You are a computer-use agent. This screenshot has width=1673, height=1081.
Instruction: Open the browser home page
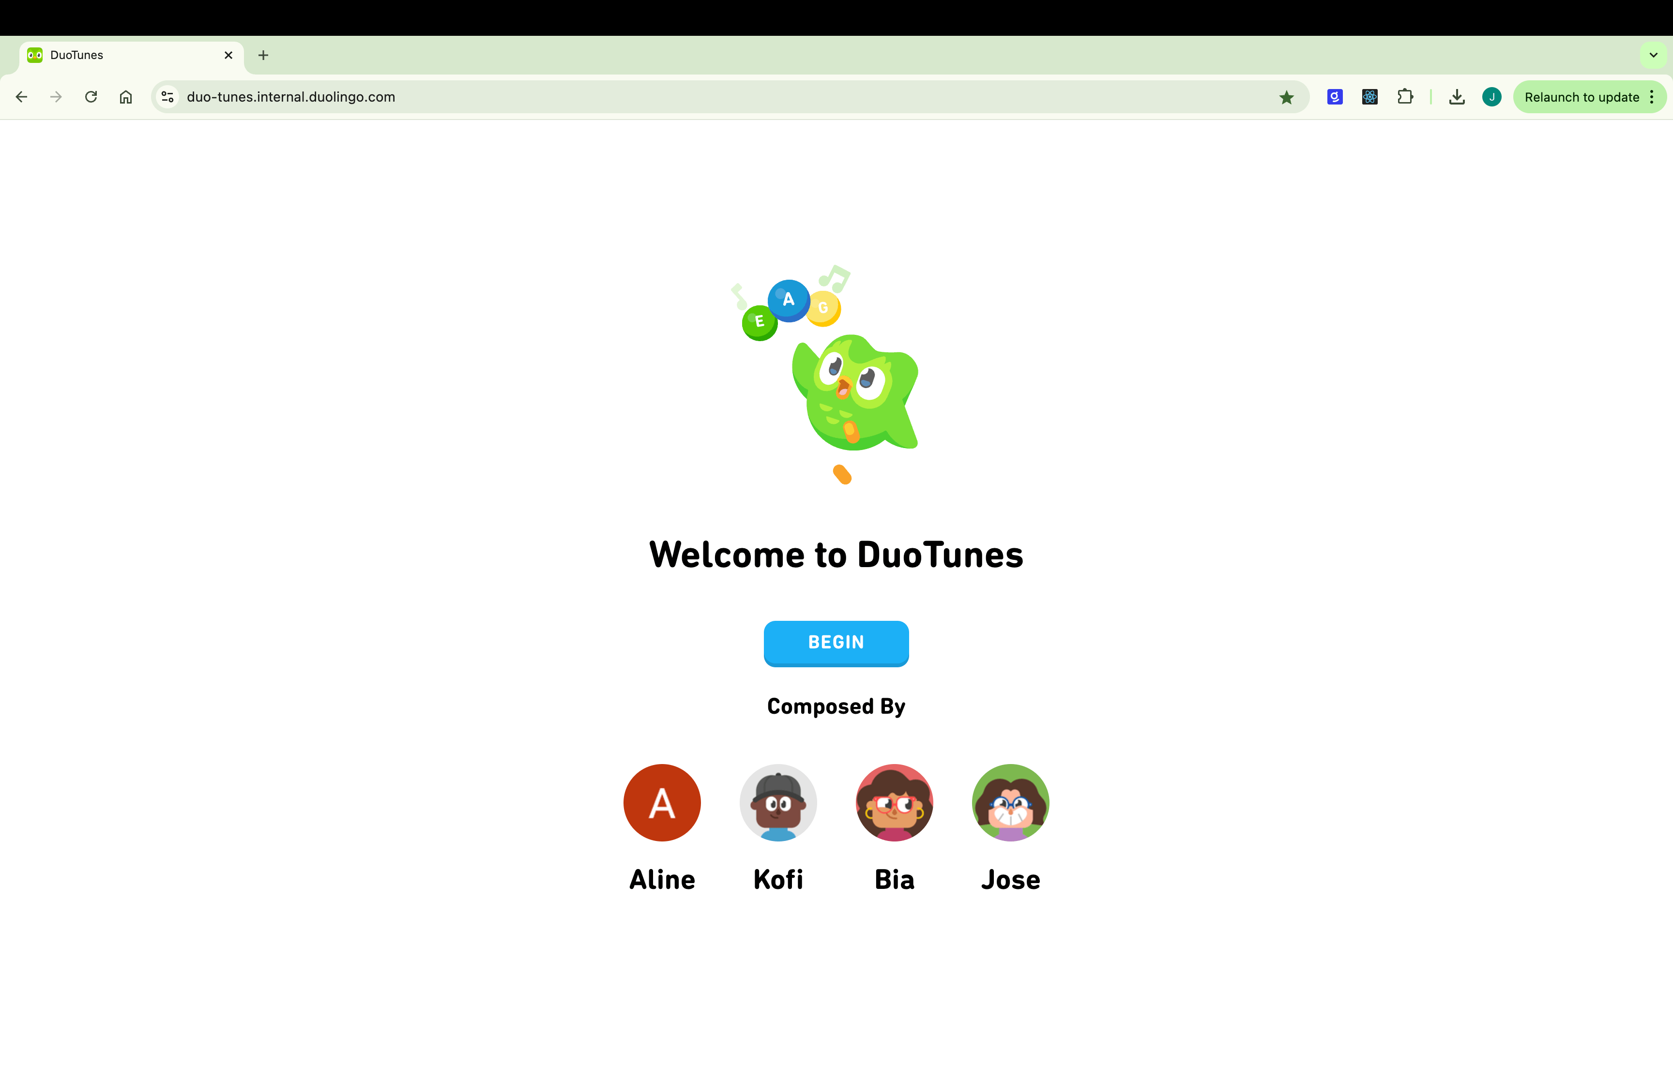(126, 97)
